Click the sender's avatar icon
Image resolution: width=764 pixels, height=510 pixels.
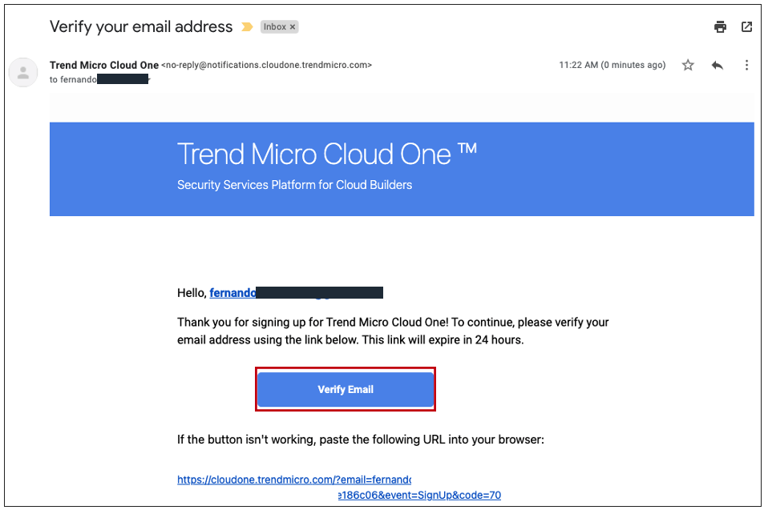(23, 73)
